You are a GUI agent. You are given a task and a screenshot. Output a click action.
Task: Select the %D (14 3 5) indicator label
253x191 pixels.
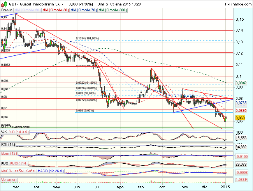coord(19,132)
